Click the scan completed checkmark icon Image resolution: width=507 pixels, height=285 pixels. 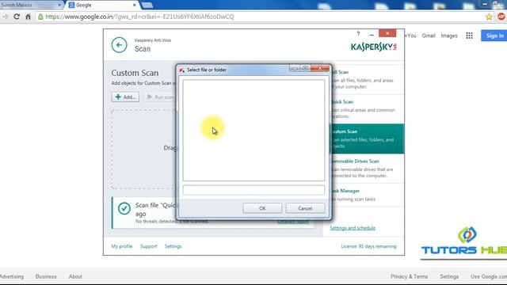[124, 208]
